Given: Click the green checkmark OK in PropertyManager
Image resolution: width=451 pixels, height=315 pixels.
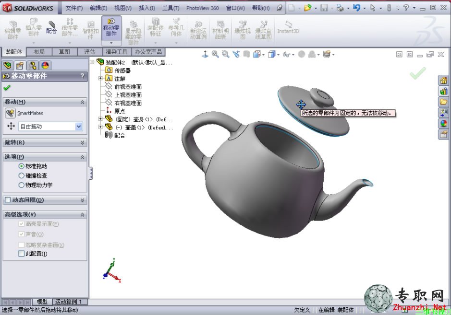Looking at the screenshot, I should point(7,88).
